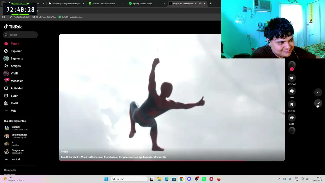The image size is (325, 183).
Task: Expand the Más options menu
Action: (10, 111)
